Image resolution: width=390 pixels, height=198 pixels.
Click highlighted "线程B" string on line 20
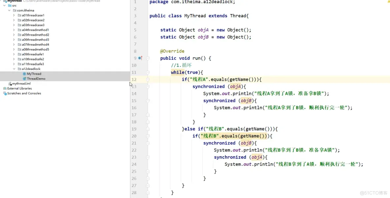coord(209,136)
